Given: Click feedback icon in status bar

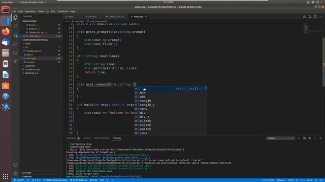Looking at the screenshot, I should coord(316,180).
